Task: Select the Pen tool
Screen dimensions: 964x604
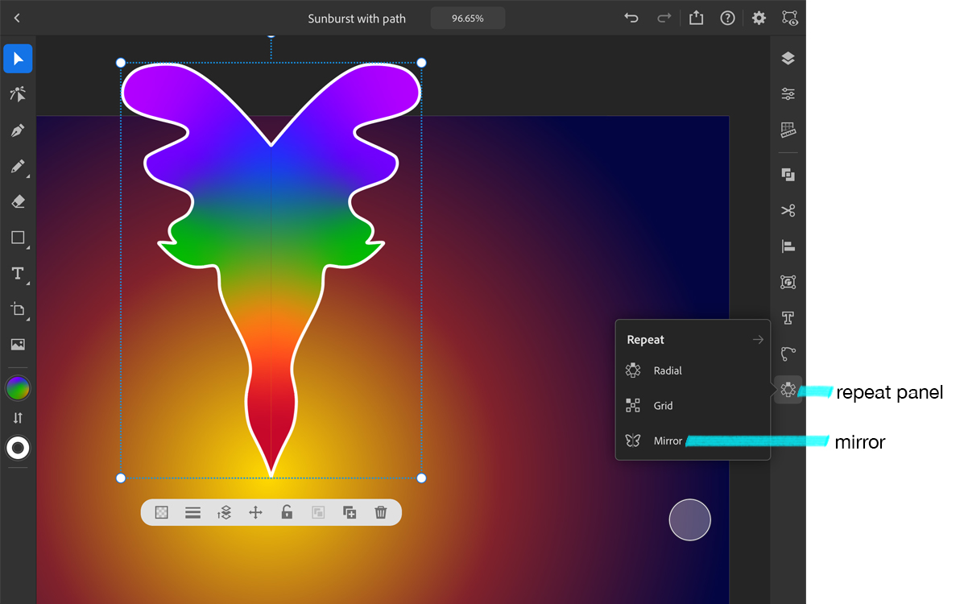Action: click(18, 130)
